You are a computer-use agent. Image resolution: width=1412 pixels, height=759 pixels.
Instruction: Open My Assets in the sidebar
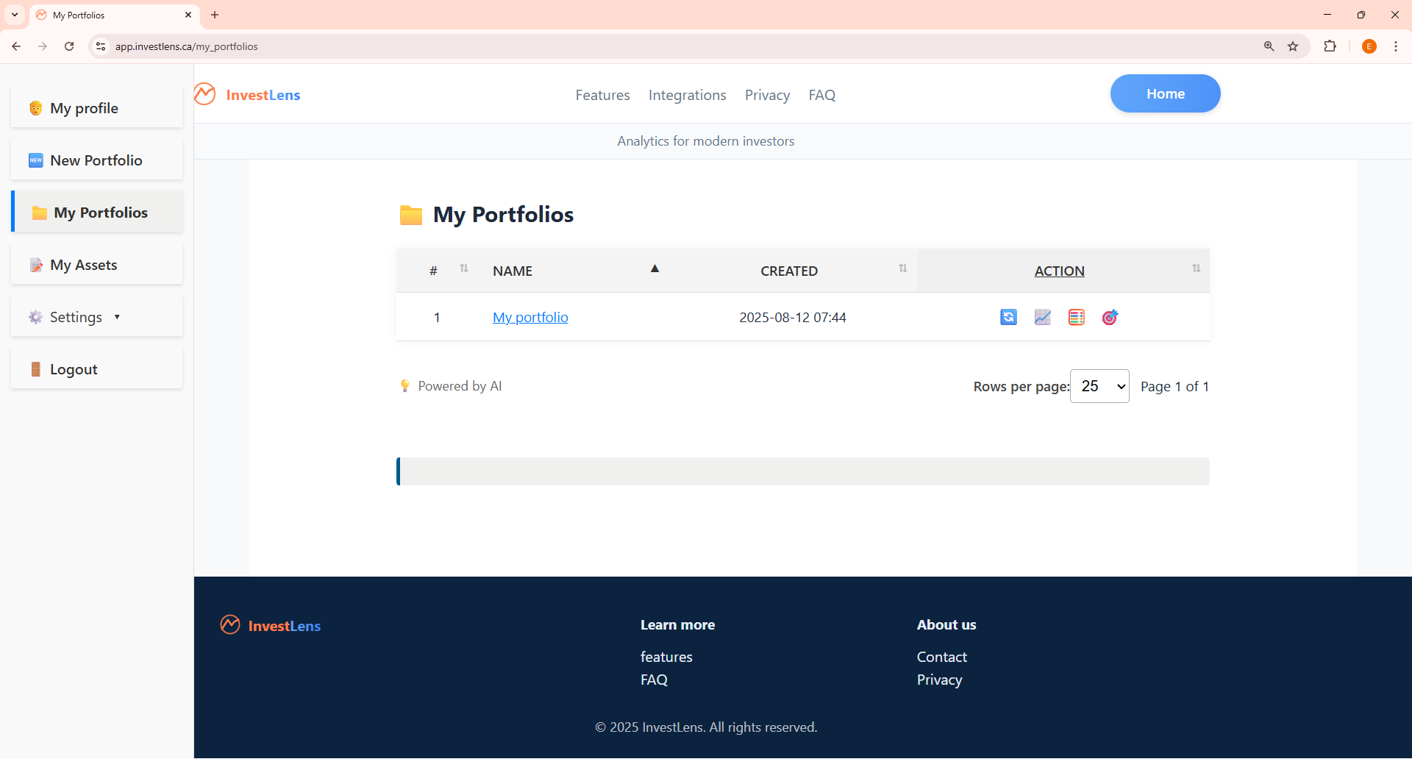(96, 265)
